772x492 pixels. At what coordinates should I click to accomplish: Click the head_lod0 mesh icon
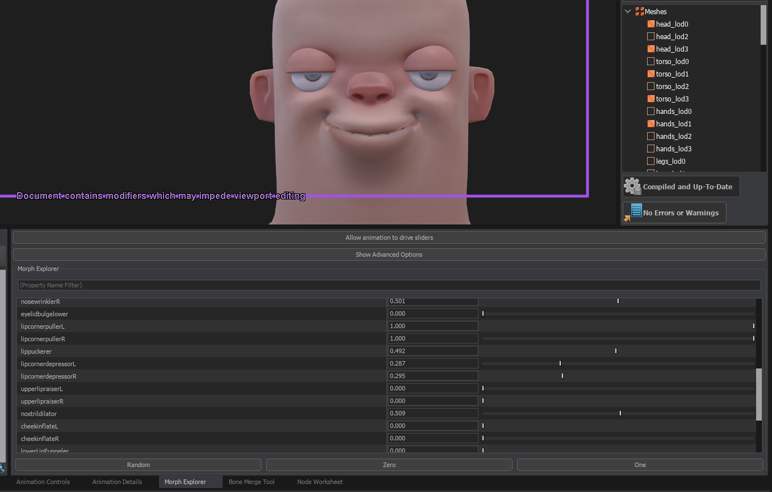coord(651,24)
